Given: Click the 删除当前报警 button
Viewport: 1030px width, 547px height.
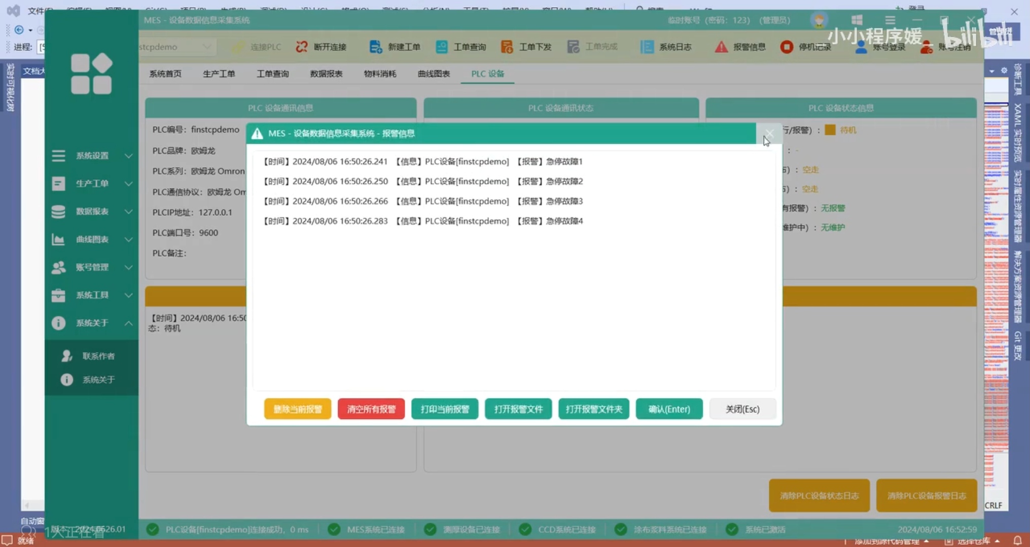Looking at the screenshot, I should (297, 409).
